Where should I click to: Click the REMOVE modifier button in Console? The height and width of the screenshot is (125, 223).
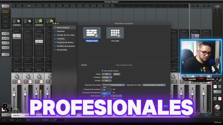pyautogui.click(x=6, y=38)
